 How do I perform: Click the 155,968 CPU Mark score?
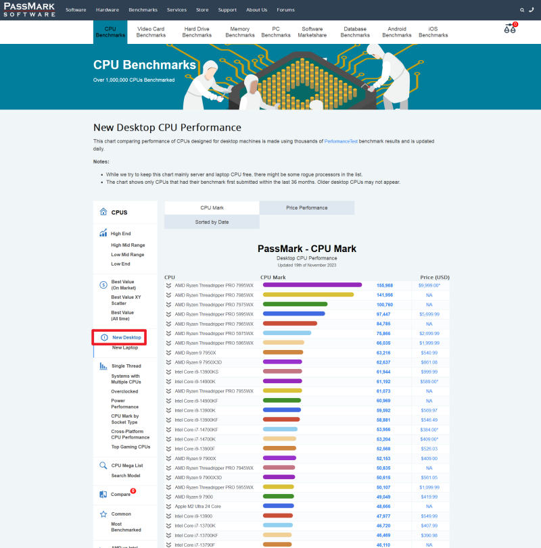385,286
